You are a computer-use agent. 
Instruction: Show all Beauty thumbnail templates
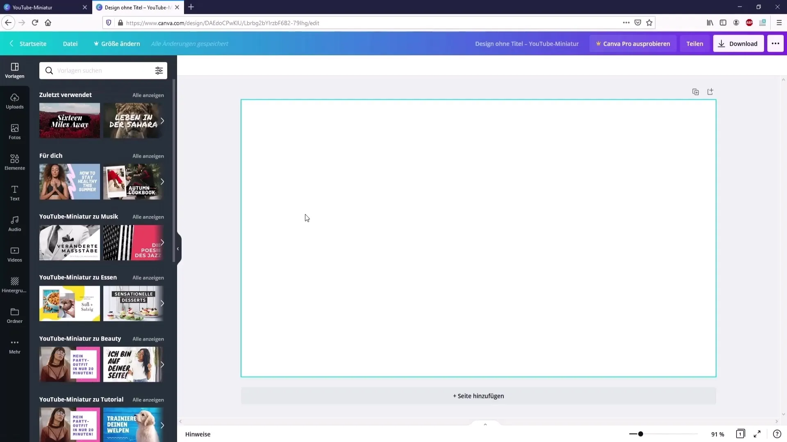point(148,338)
